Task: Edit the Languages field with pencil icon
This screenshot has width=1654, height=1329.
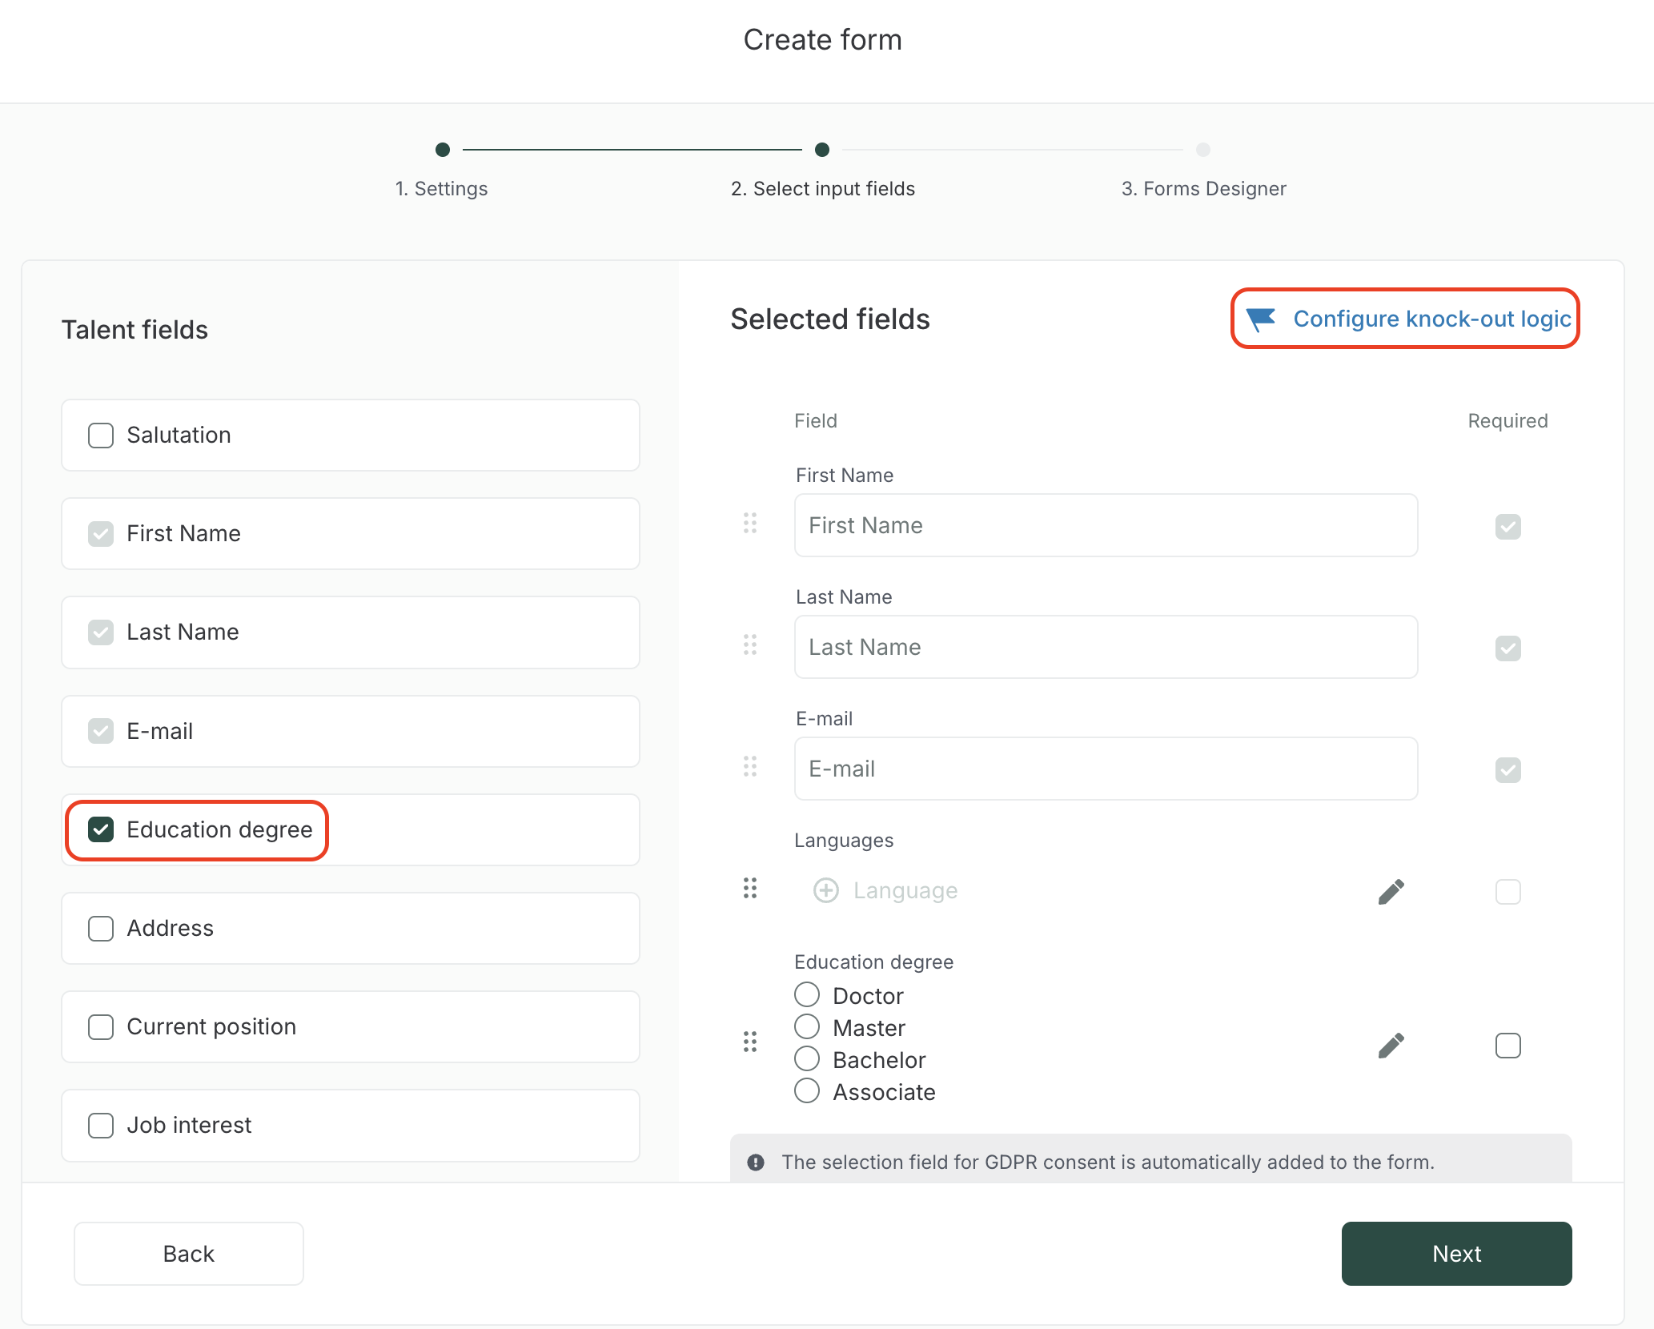Action: click(x=1391, y=891)
